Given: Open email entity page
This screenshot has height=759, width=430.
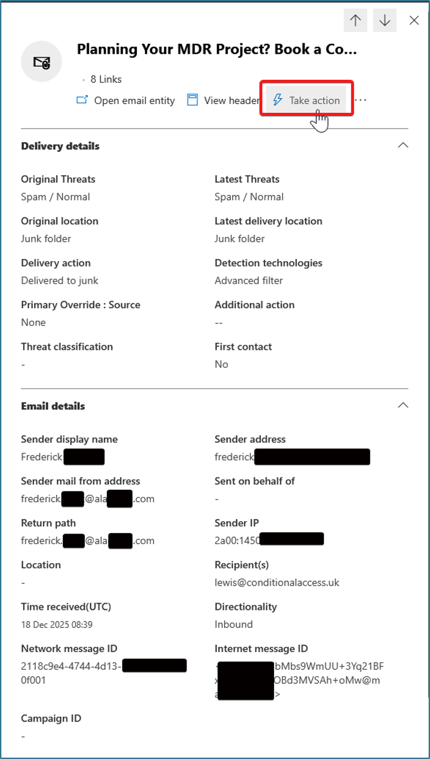Looking at the screenshot, I should point(126,101).
